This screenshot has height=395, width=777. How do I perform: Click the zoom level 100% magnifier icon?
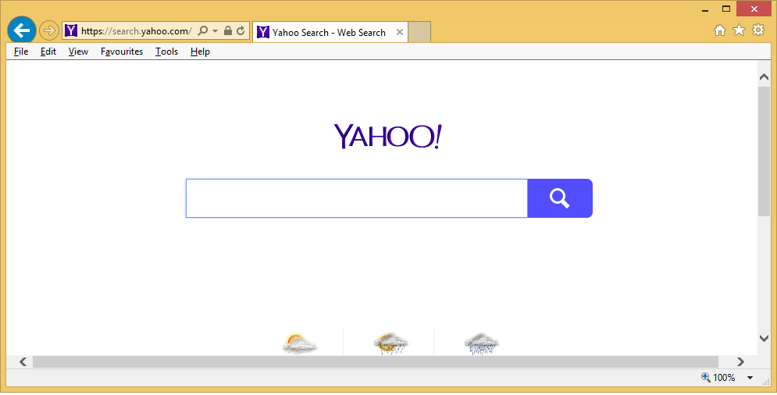[706, 378]
